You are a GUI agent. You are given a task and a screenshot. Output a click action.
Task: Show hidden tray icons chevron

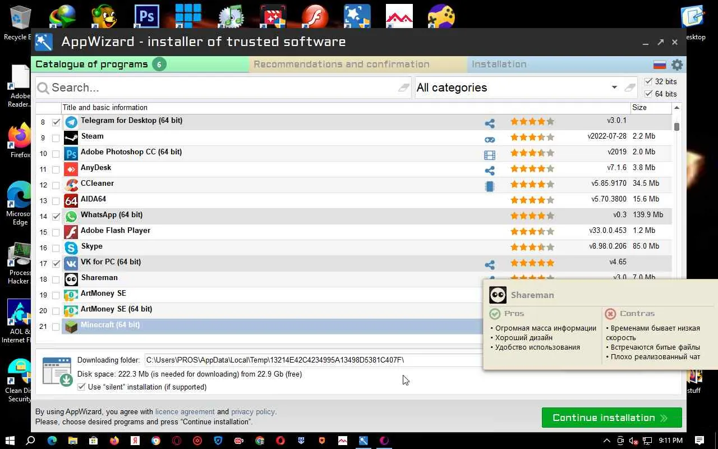[x=606, y=441]
